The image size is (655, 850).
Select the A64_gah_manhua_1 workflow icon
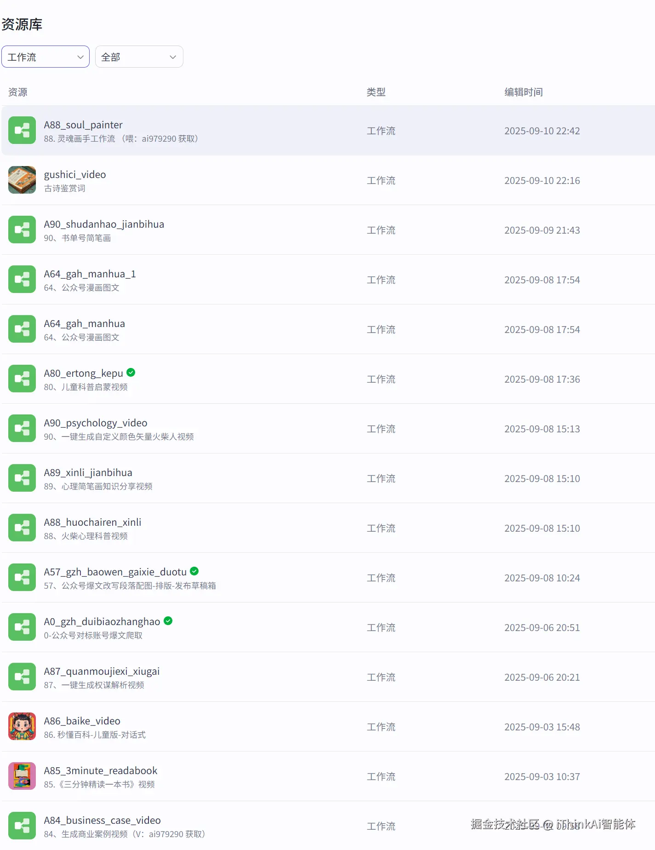22,280
